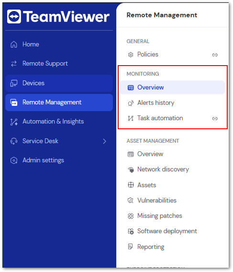
Task: Open the link icon beside Task automation
Action: click(x=215, y=118)
